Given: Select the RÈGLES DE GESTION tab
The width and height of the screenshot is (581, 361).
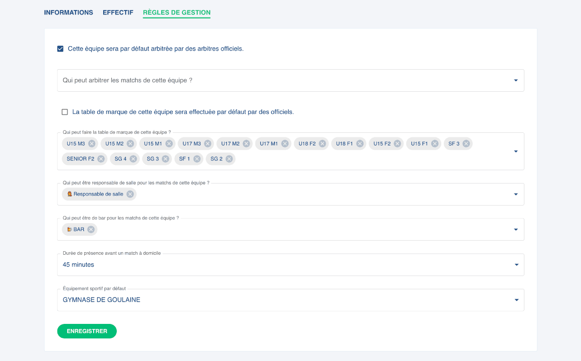Looking at the screenshot, I should pyautogui.click(x=176, y=13).
